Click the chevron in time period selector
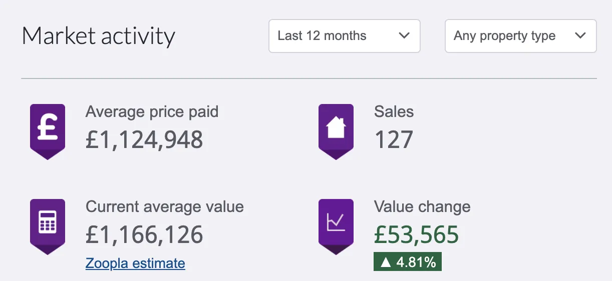This screenshot has height=281, width=612. 404,36
